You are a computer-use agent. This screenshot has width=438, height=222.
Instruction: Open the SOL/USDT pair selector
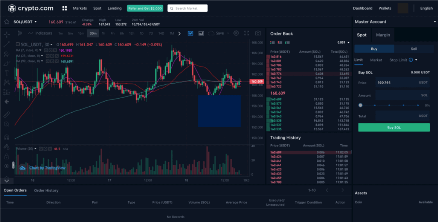tap(23, 22)
